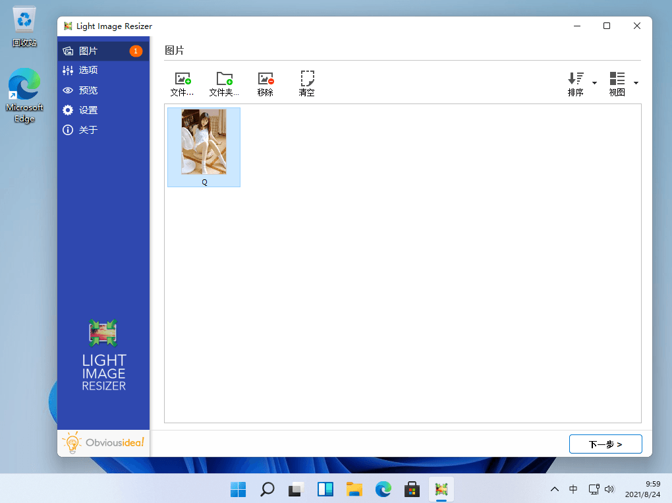The height and width of the screenshot is (503, 672).
Task: Click the 下一步 > button
Action: pyautogui.click(x=605, y=444)
